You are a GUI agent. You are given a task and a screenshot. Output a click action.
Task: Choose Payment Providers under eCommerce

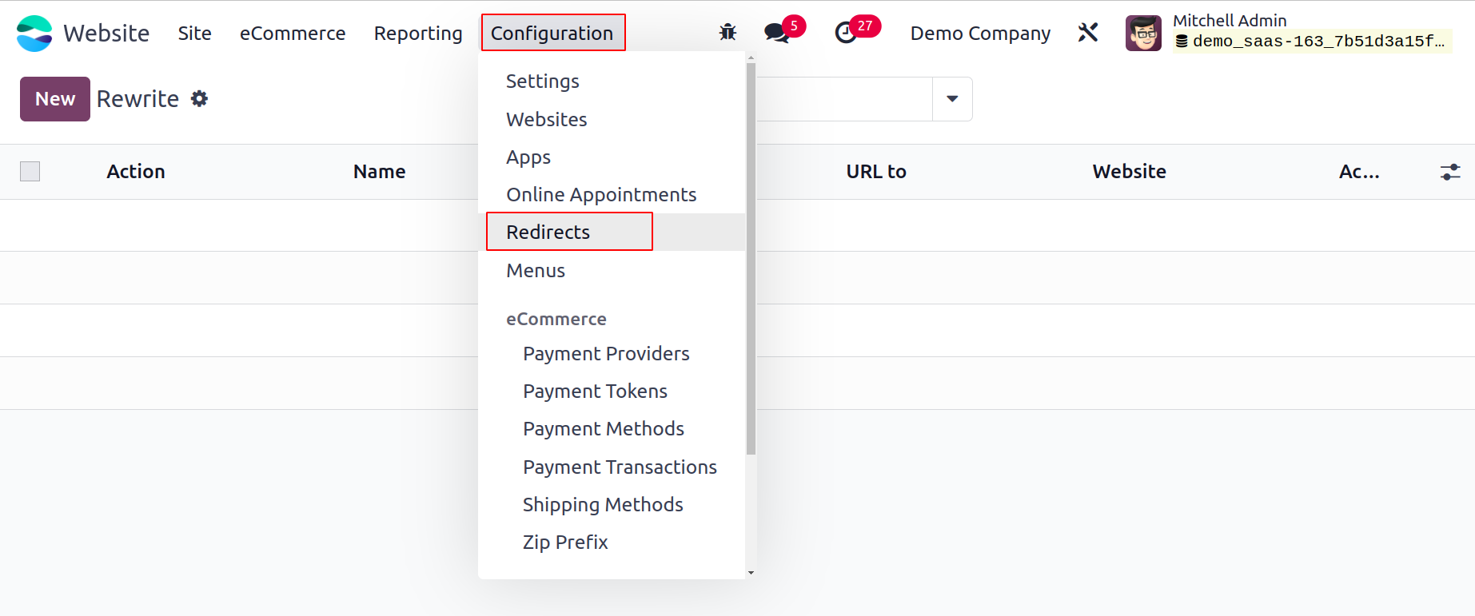point(606,354)
